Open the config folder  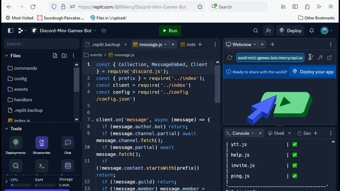click(18, 79)
